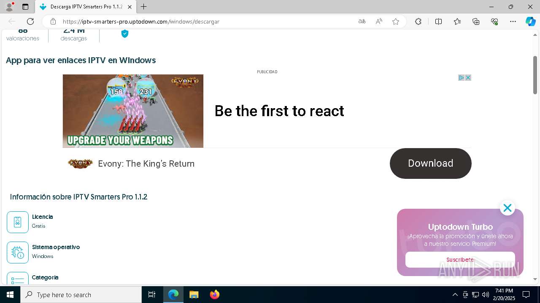Open a new browser tab
Screen dimensions: 540x303
click(x=143, y=7)
